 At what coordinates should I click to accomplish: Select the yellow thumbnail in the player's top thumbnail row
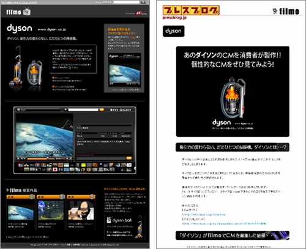(x=83, y=165)
